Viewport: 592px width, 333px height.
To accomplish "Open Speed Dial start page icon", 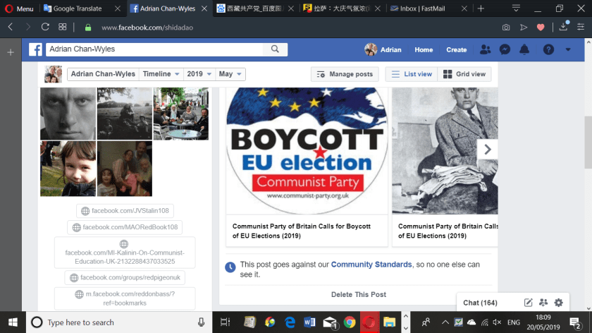I will (62, 27).
